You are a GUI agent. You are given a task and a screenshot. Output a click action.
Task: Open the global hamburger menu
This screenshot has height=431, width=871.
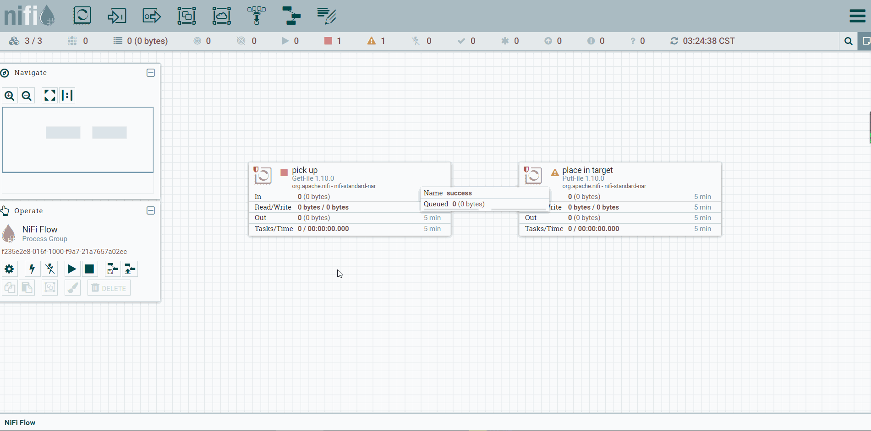click(x=857, y=16)
